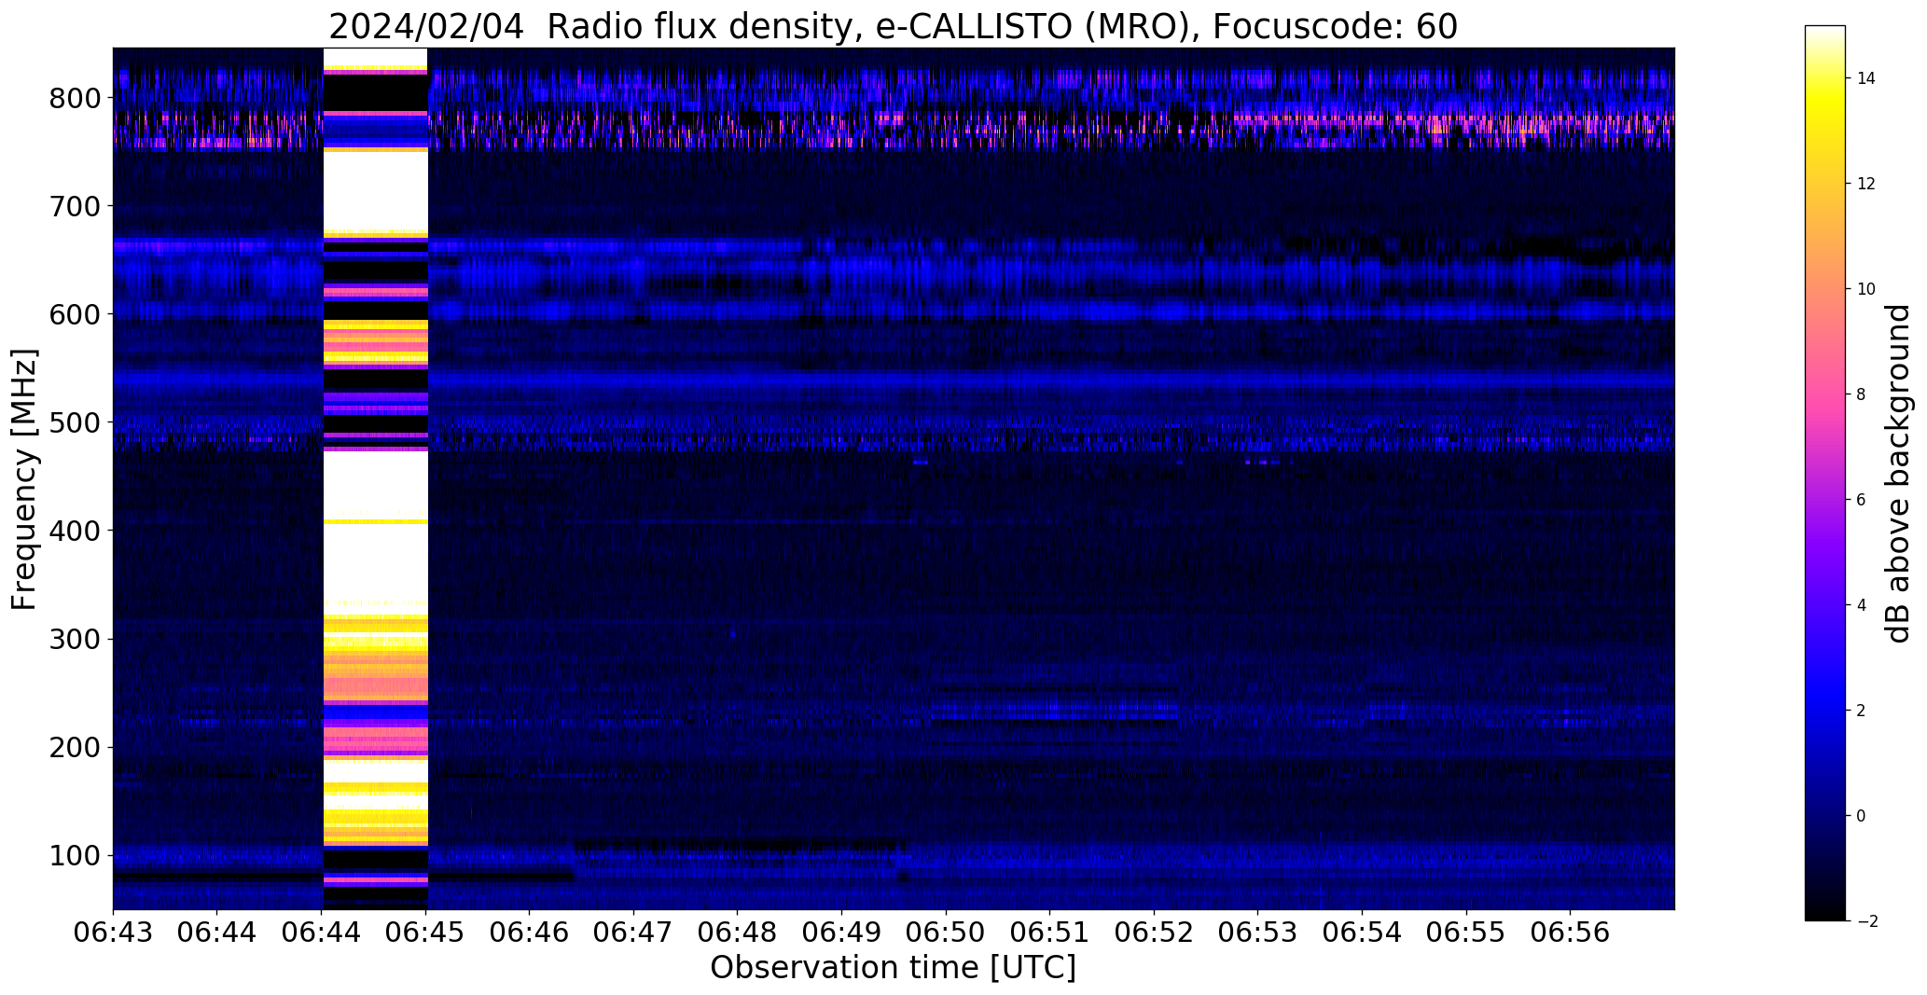1927x995 pixels.
Task: Click the "dB above background" colorbar label
Action: [x=1898, y=474]
